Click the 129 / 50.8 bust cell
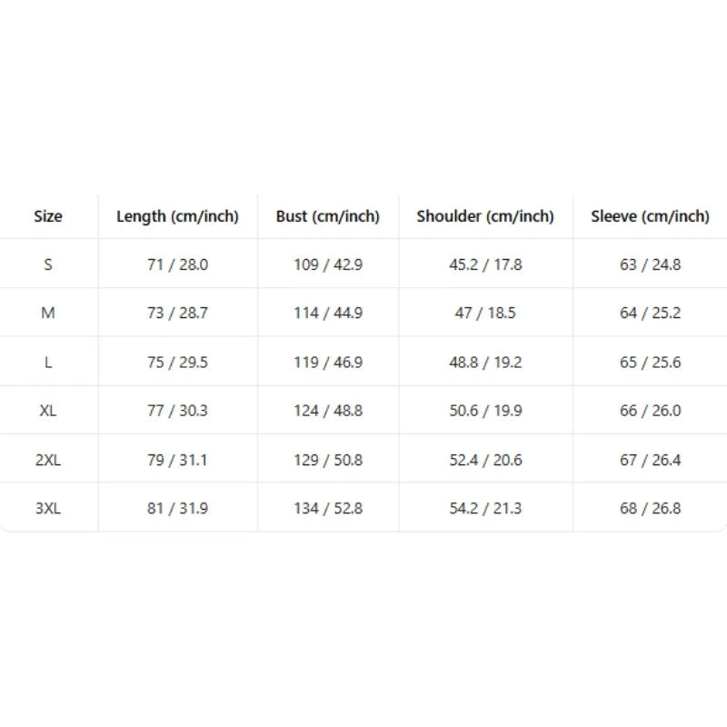Screen dimensions: 727x727 pos(328,460)
